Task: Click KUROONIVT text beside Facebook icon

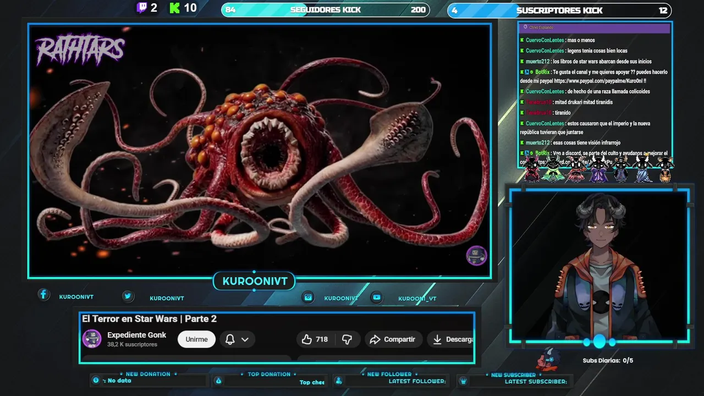Action: 76,297
